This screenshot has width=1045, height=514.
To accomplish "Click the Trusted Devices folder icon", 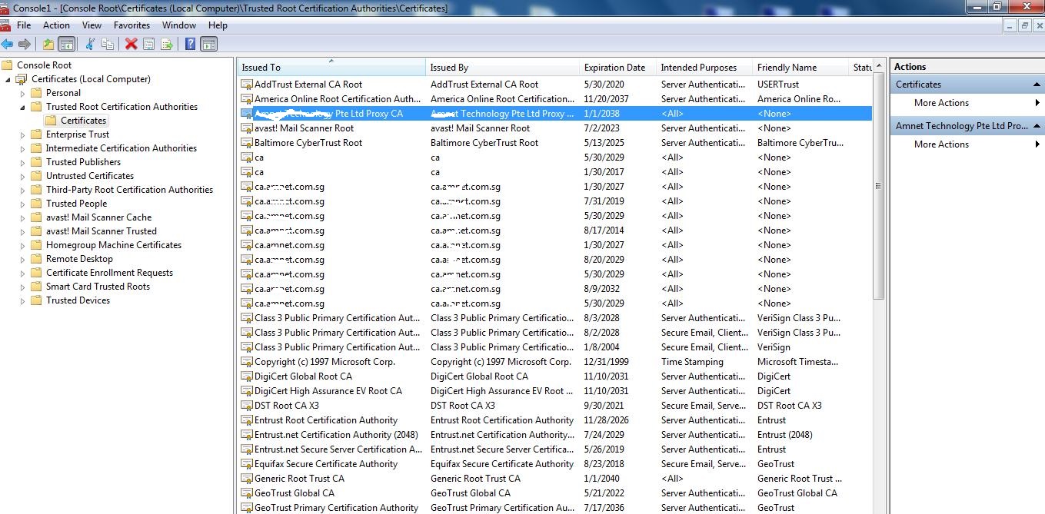I will 36,300.
